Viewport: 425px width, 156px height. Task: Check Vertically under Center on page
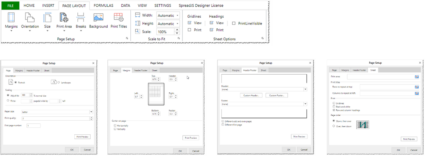115,129
